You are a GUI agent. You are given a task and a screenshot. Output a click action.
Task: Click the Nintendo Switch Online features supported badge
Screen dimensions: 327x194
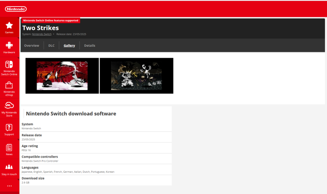tap(51, 20)
